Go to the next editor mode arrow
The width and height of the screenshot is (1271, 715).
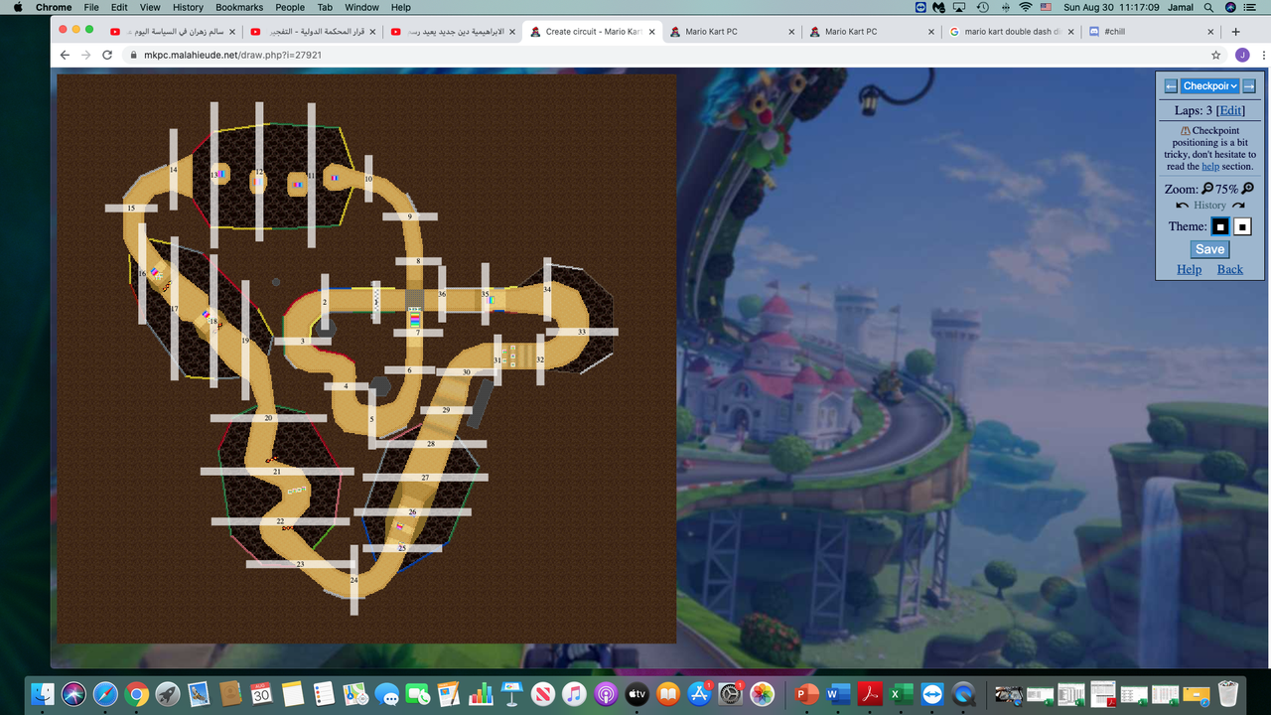pyautogui.click(x=1249, y=86)
